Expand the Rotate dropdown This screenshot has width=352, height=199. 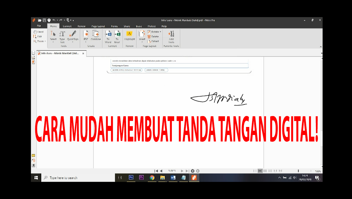[160, 32]
